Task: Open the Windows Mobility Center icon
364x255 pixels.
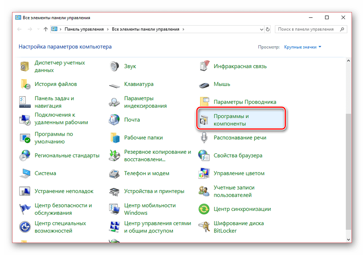Action: (114, 209)
